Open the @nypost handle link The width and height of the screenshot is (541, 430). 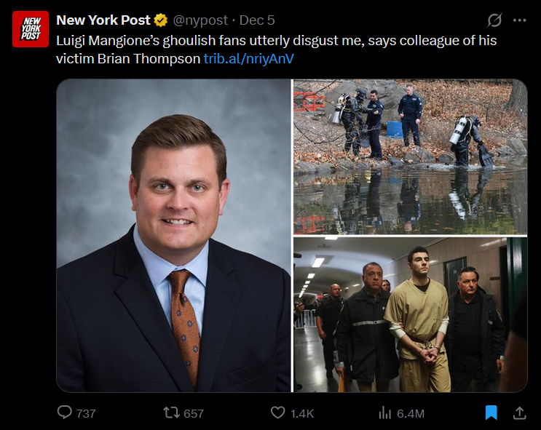coord(200,20)
